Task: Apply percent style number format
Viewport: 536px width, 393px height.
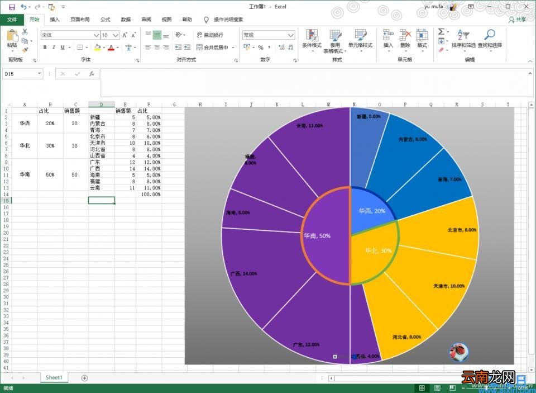Action: pyautogui.click(x=261, y=48)
